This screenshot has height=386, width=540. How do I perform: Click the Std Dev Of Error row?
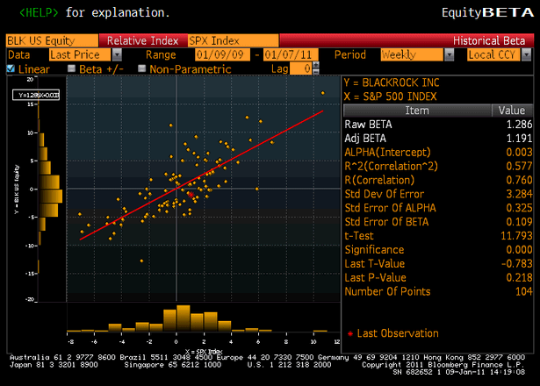coord(438,194)
